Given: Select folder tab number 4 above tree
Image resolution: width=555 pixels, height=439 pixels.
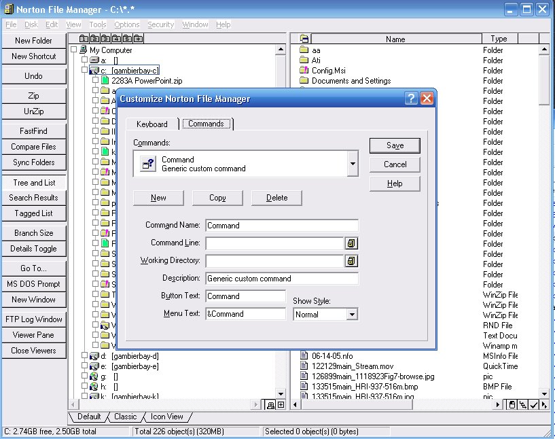Looking at the screenshot, I should [116, 39].
